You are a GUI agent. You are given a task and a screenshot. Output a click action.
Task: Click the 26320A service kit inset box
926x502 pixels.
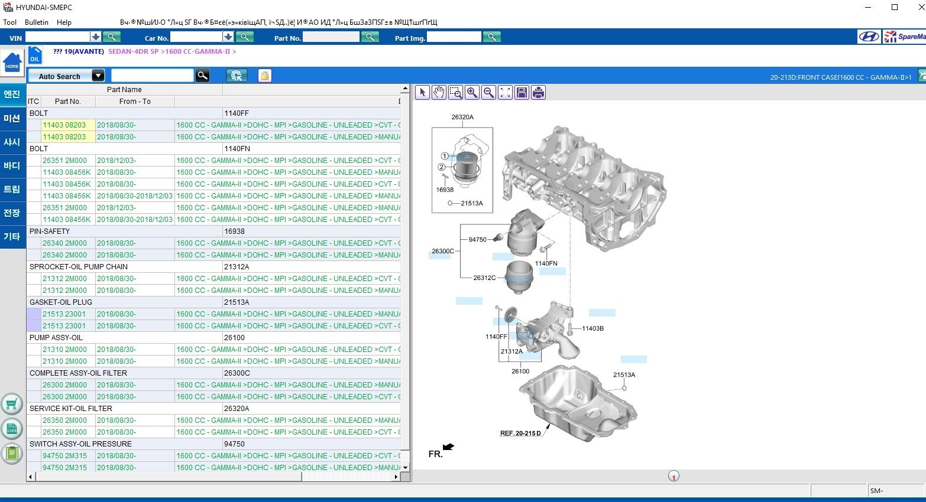462,170
